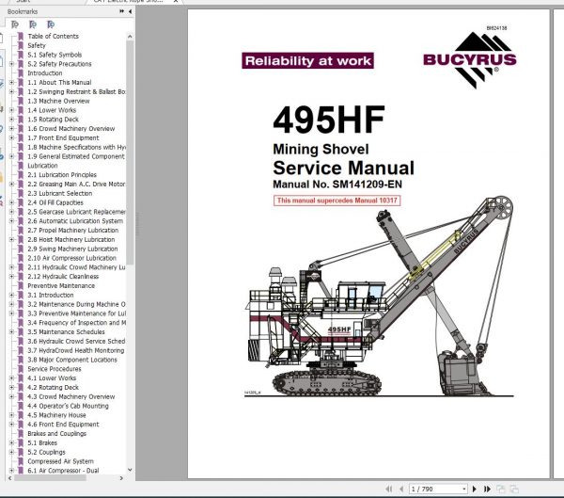
Task: Select 4.4 Operator's Cab Mounting bookmark
Action: (68, 406)
